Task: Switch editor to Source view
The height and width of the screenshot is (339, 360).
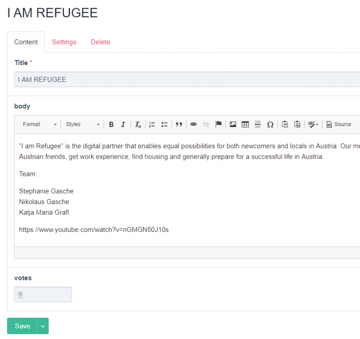Action: coord(339,124)
